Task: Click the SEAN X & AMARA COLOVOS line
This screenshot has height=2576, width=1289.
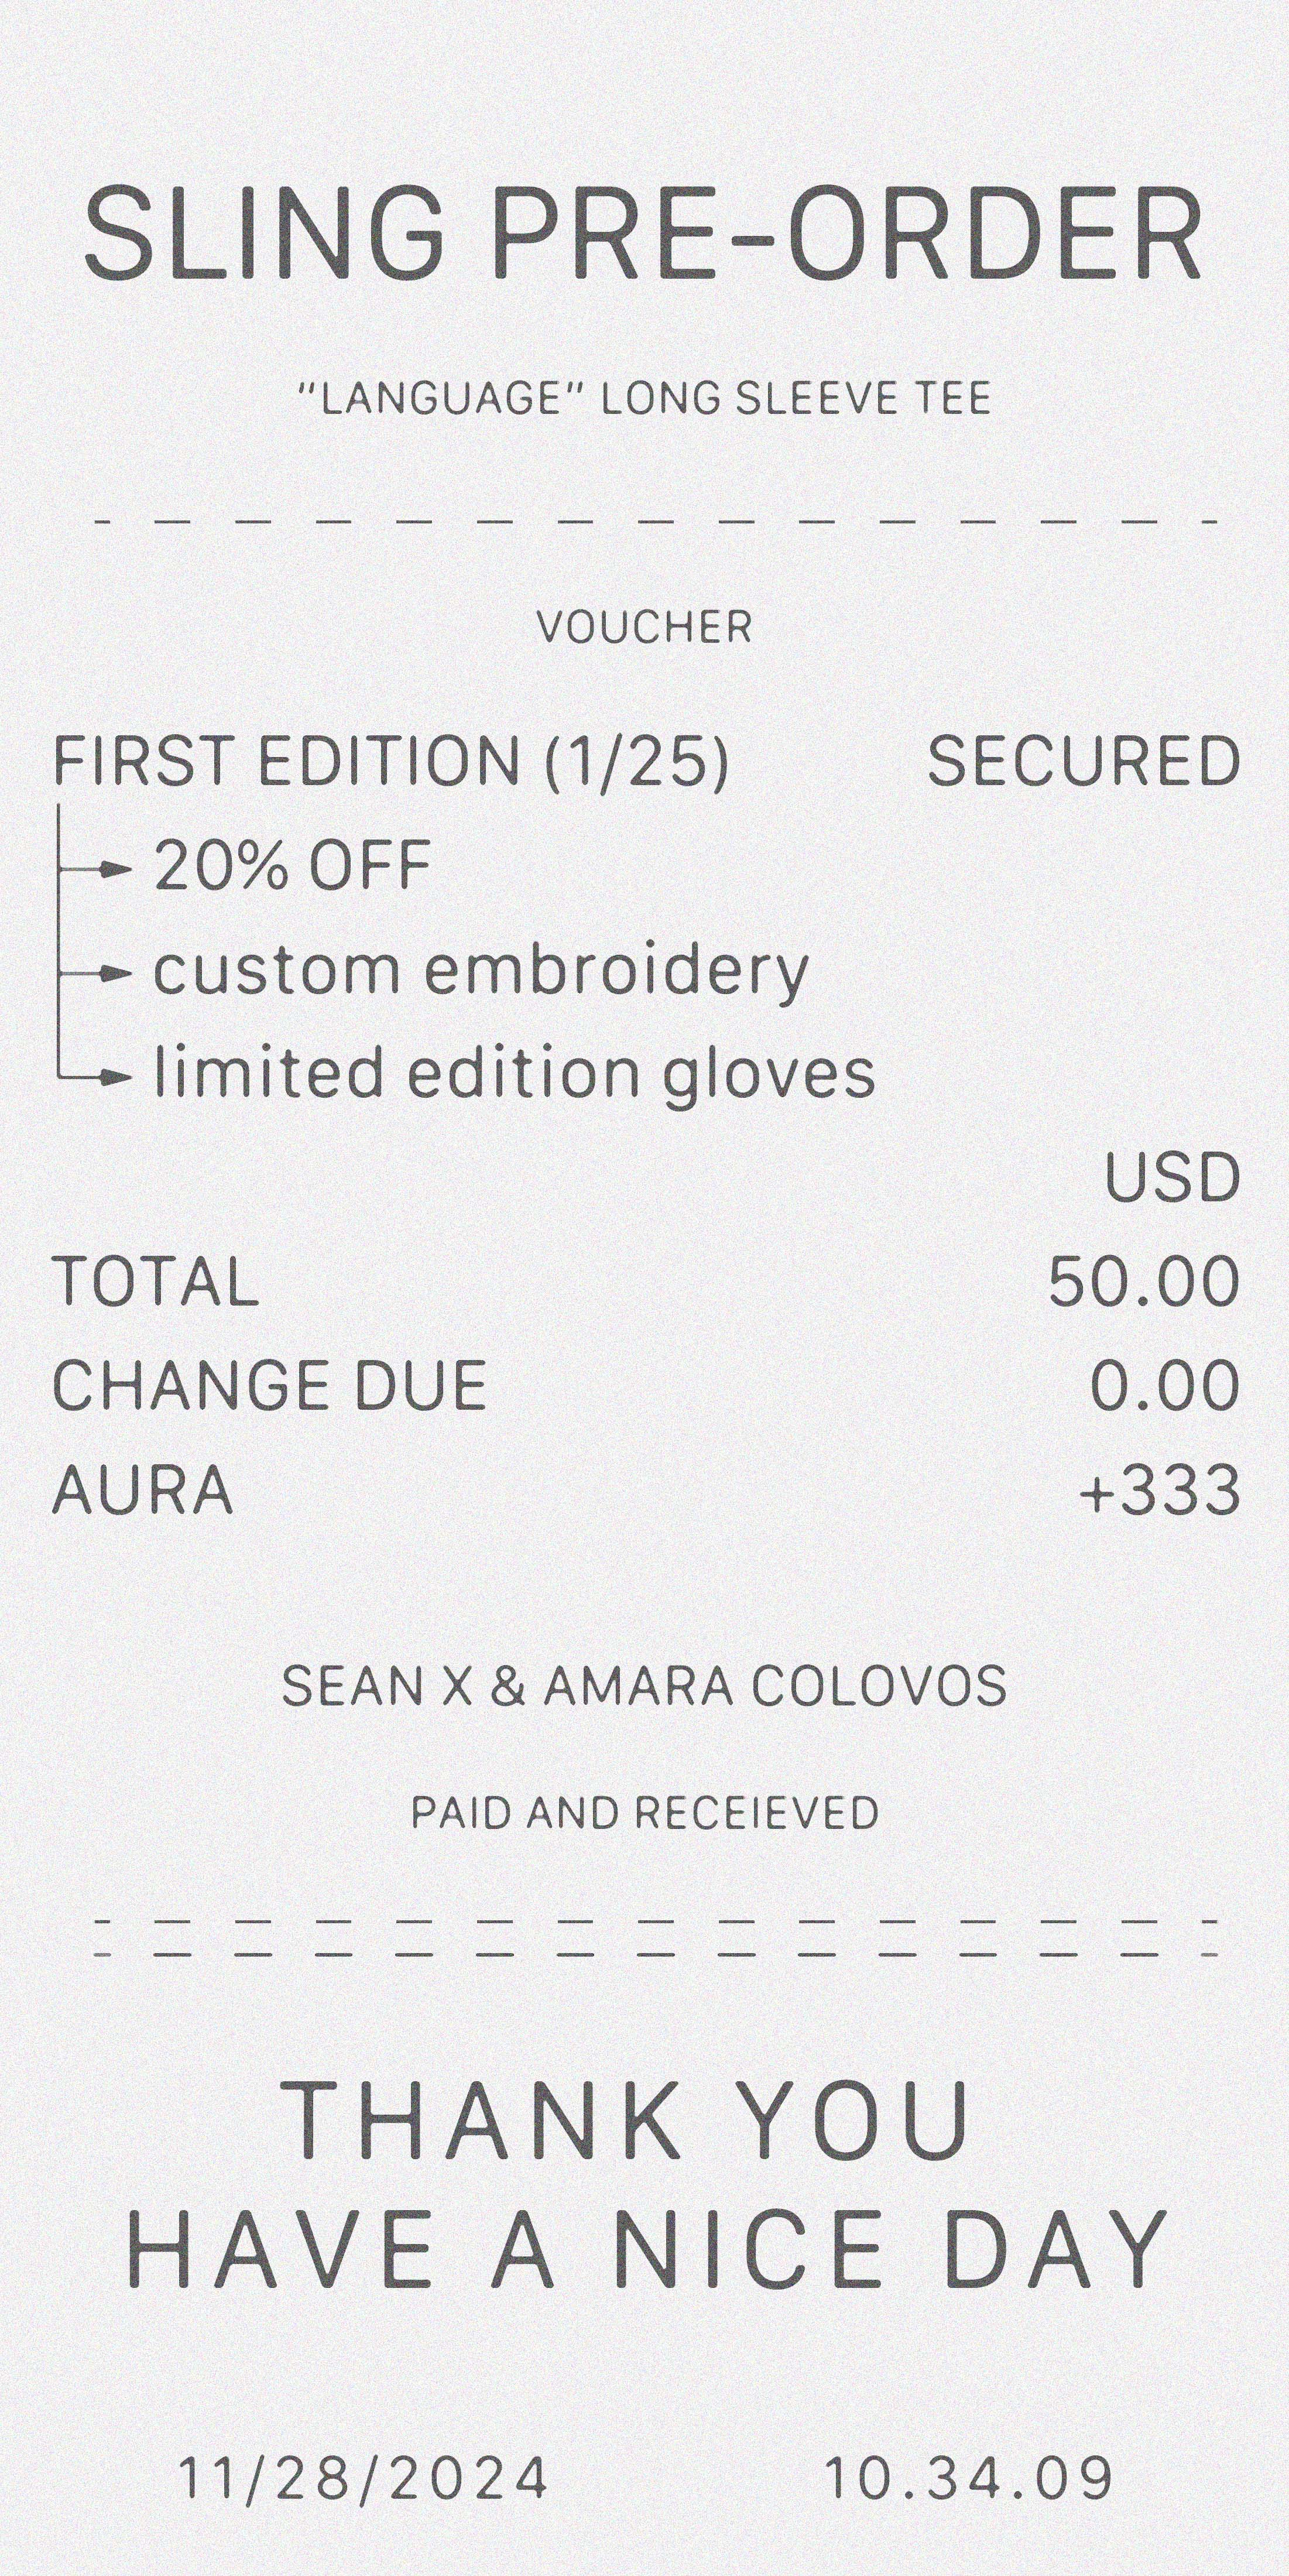Action: (x=644, y=1686)
